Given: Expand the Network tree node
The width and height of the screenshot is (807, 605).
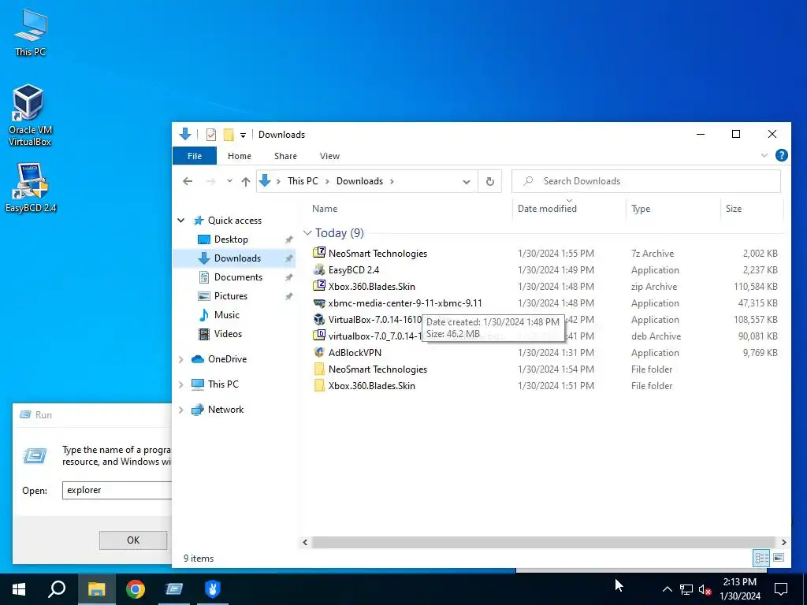Looking at the screenshot, I should point(181,410).
